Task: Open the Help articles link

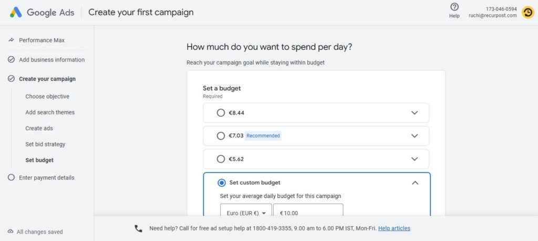Action: (394, 228)
